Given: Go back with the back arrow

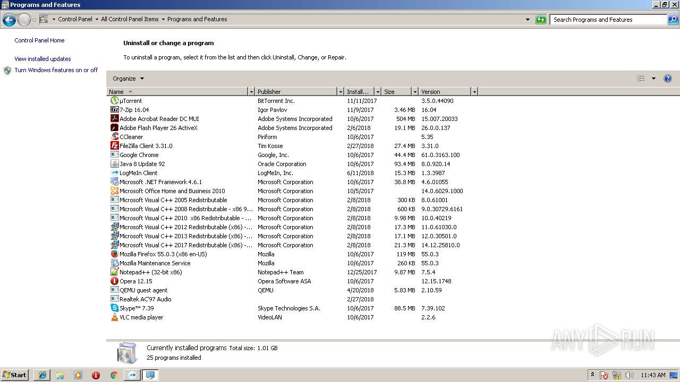Looking at the screenshot, I should point(9,20).
